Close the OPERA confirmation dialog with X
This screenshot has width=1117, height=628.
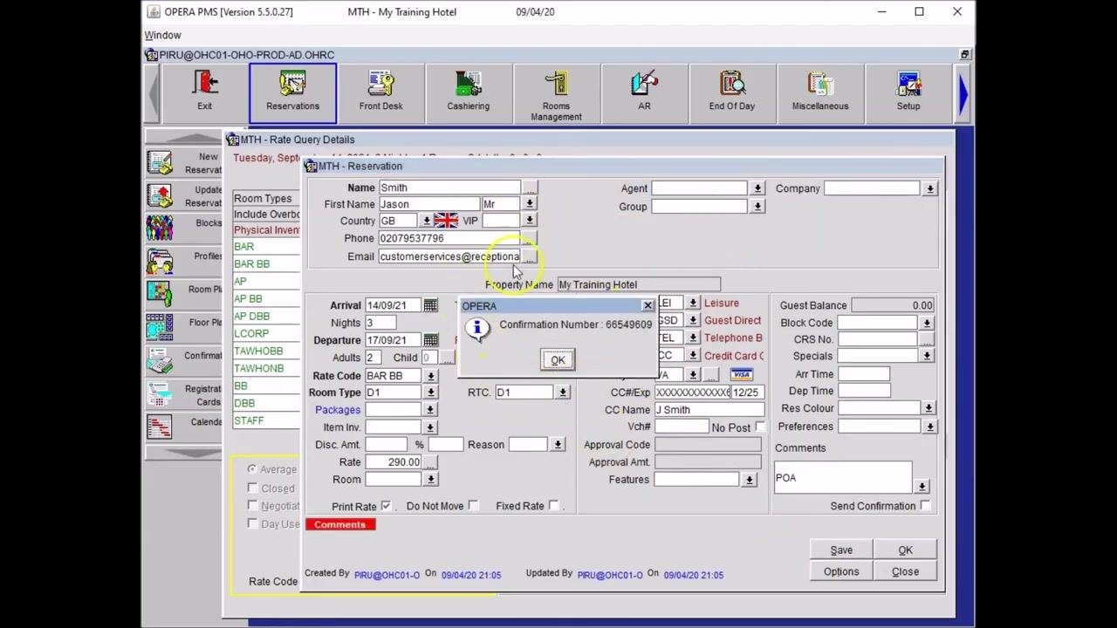[648, 306]
